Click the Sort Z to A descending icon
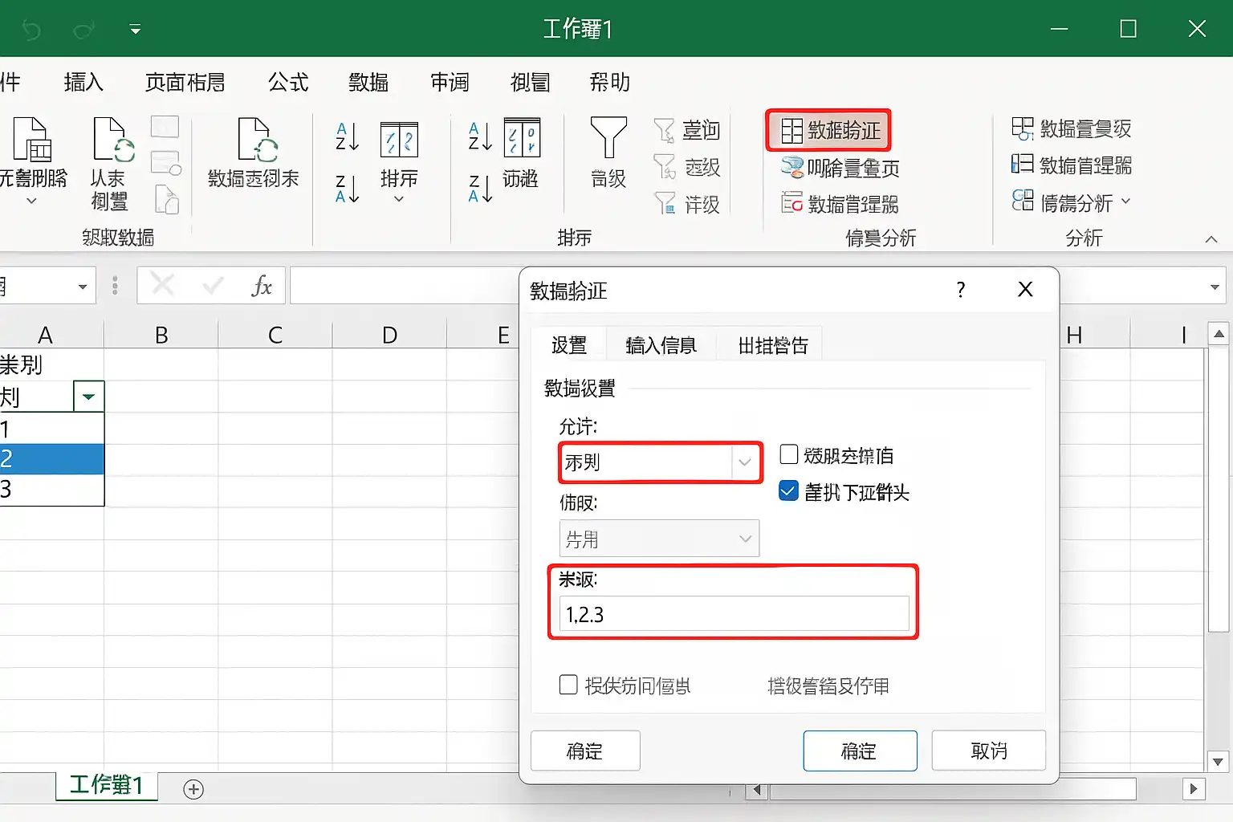1233x822 pixels. (347, 189)
